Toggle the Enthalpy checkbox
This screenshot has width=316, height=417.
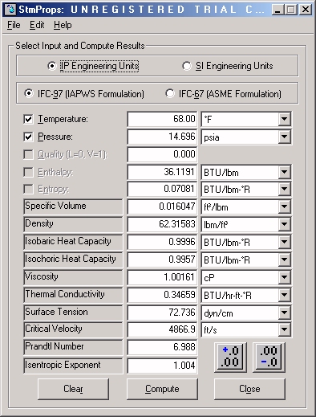pyautogui.click(x=28, y=172)
